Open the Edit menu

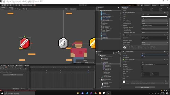point(4,3)
